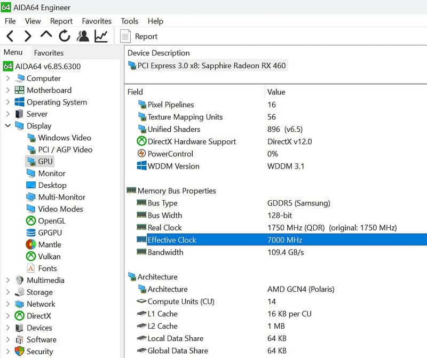Viewport: 427px width, 358px height.
Task: Refresh the page with the circular arrow icon
Action: 65,36
